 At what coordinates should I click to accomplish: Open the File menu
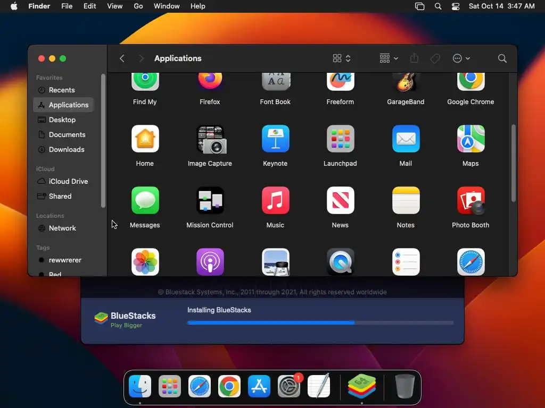pyautogui.click(x=67, y=6)
